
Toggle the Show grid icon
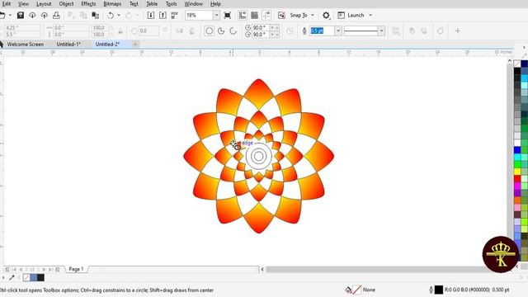tap(255, 15)
